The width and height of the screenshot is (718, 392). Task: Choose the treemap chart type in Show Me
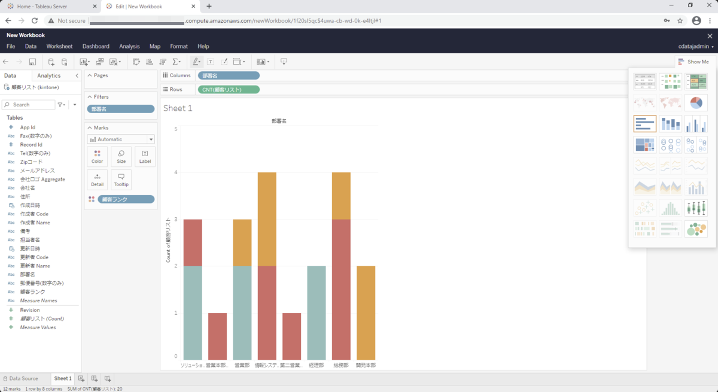644,144
